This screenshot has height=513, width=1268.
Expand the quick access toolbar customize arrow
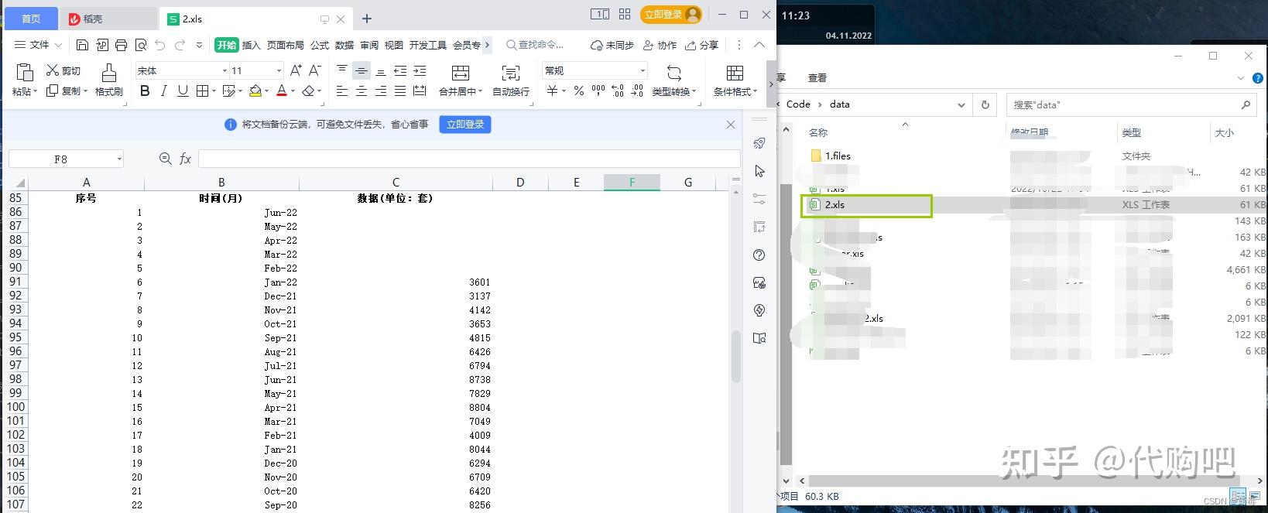point(200,45)
